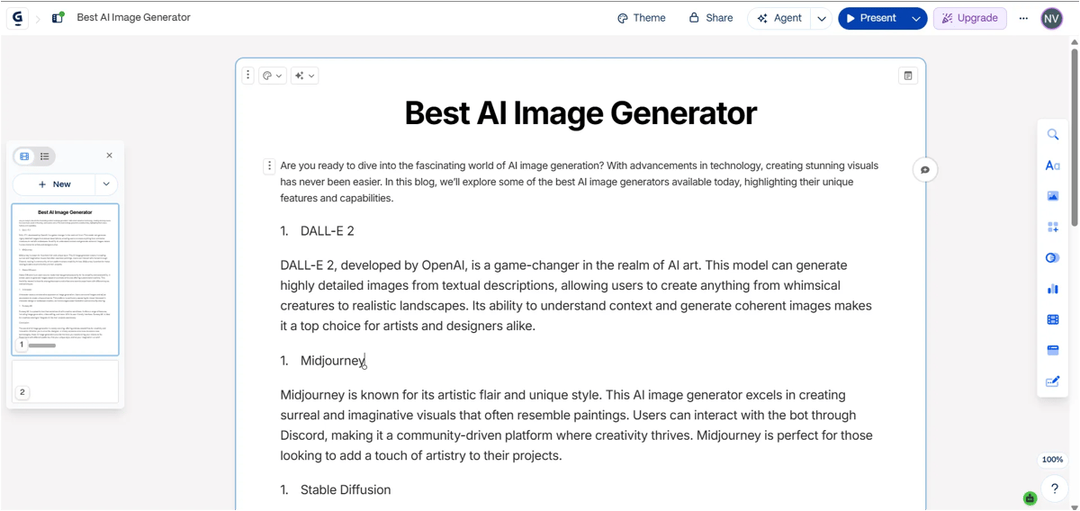Expand the Present options dropdown
The width and height of the screenshot is (1080, 511).
[x=916, y=18]
